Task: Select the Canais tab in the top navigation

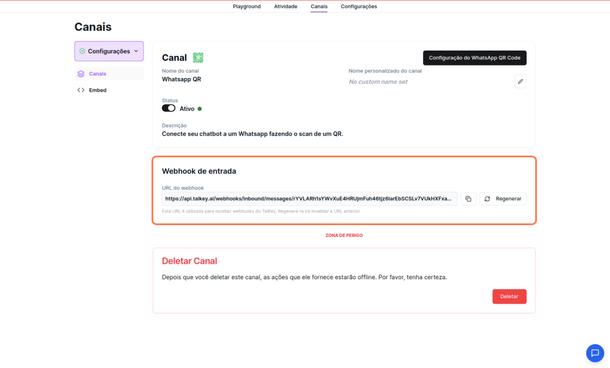Action: 319,7
